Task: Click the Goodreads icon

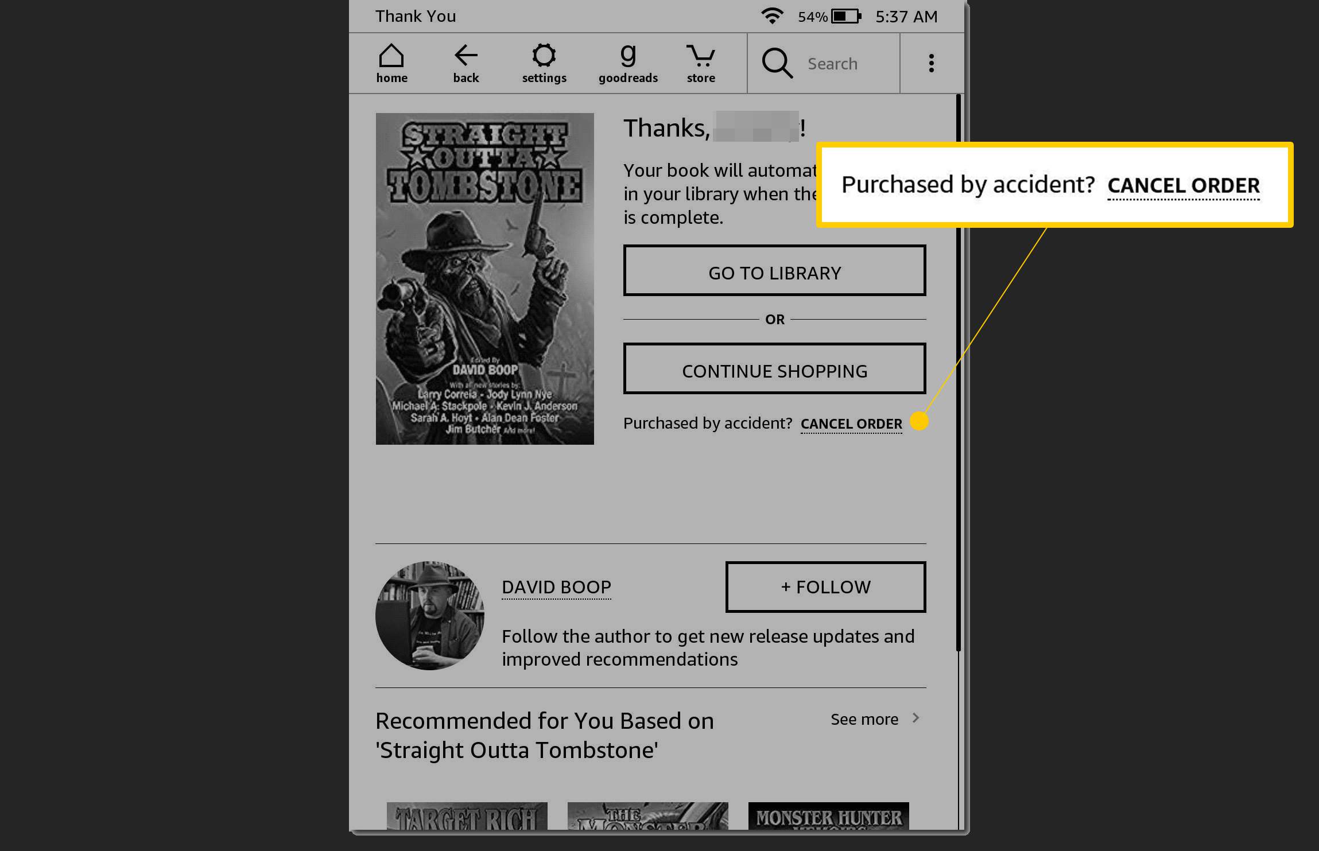Action: click(627, 63)
